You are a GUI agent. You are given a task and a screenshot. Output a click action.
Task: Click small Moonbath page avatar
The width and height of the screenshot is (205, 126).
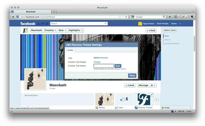click(x=25, y=30)
